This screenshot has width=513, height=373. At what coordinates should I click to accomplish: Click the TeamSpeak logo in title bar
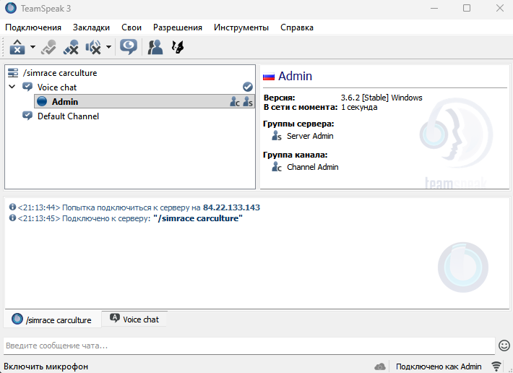pos(10,8)
